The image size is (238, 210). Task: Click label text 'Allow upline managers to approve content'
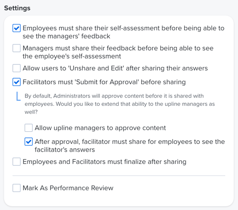[x=100, y=128]
